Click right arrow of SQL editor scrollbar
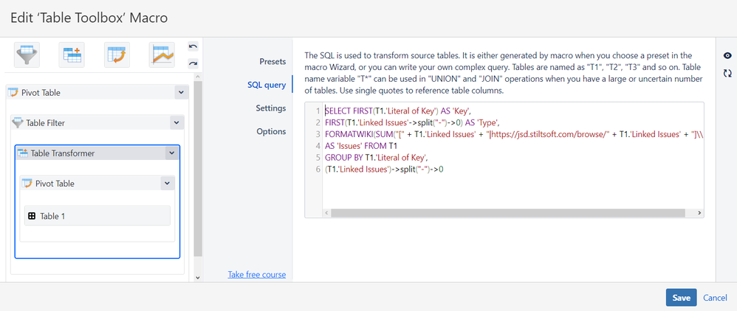The width and height of the screenshot is (737, 311). point(700,213)
